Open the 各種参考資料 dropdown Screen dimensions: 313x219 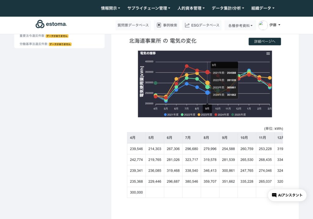click(x=240, y=26)
